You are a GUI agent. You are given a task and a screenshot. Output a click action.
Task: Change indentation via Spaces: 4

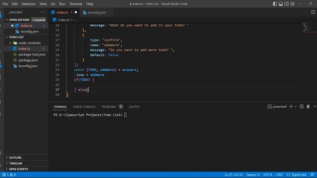click(253, 175)
